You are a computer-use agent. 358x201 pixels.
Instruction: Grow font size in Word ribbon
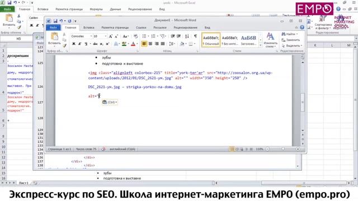tap(111, 36)
